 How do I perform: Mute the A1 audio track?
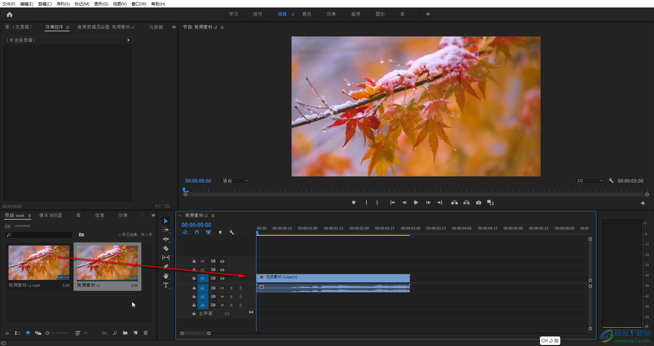click(222, 288)
